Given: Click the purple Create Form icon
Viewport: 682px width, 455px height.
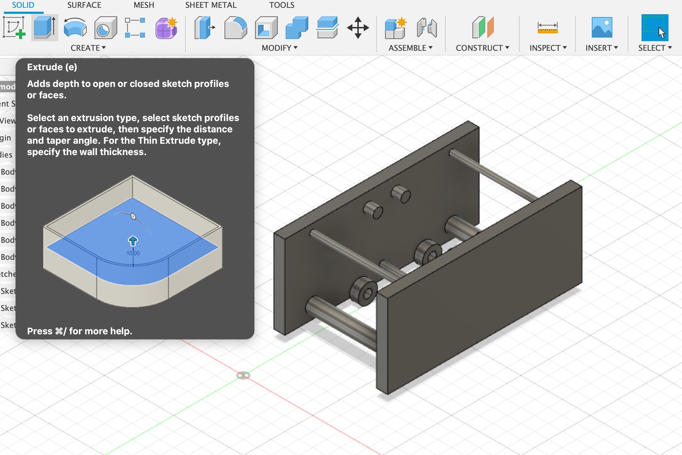Looking at the screenshot, I should pos(166,27).
